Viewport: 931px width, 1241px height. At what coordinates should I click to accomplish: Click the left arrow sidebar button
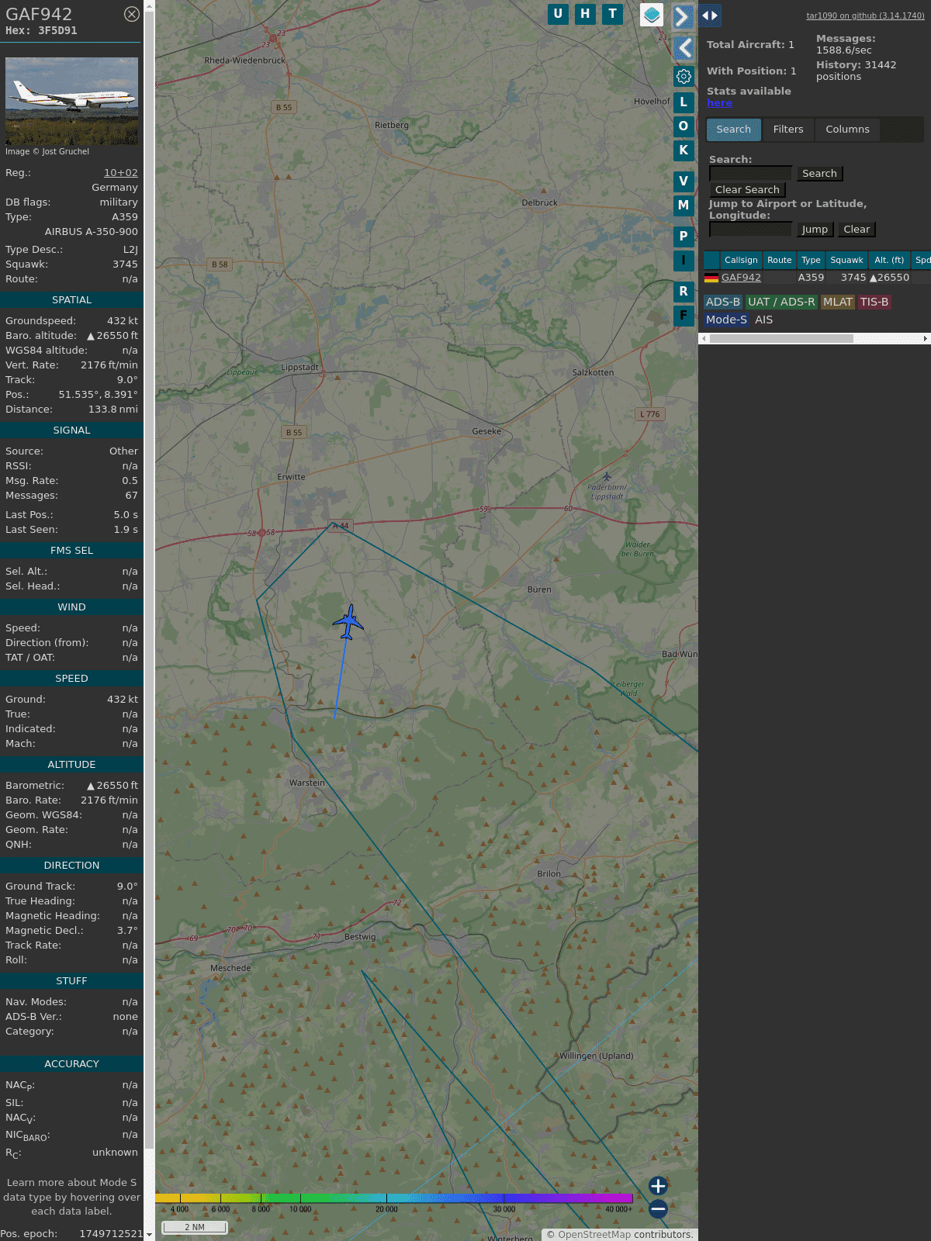click(x=684, y=49)
